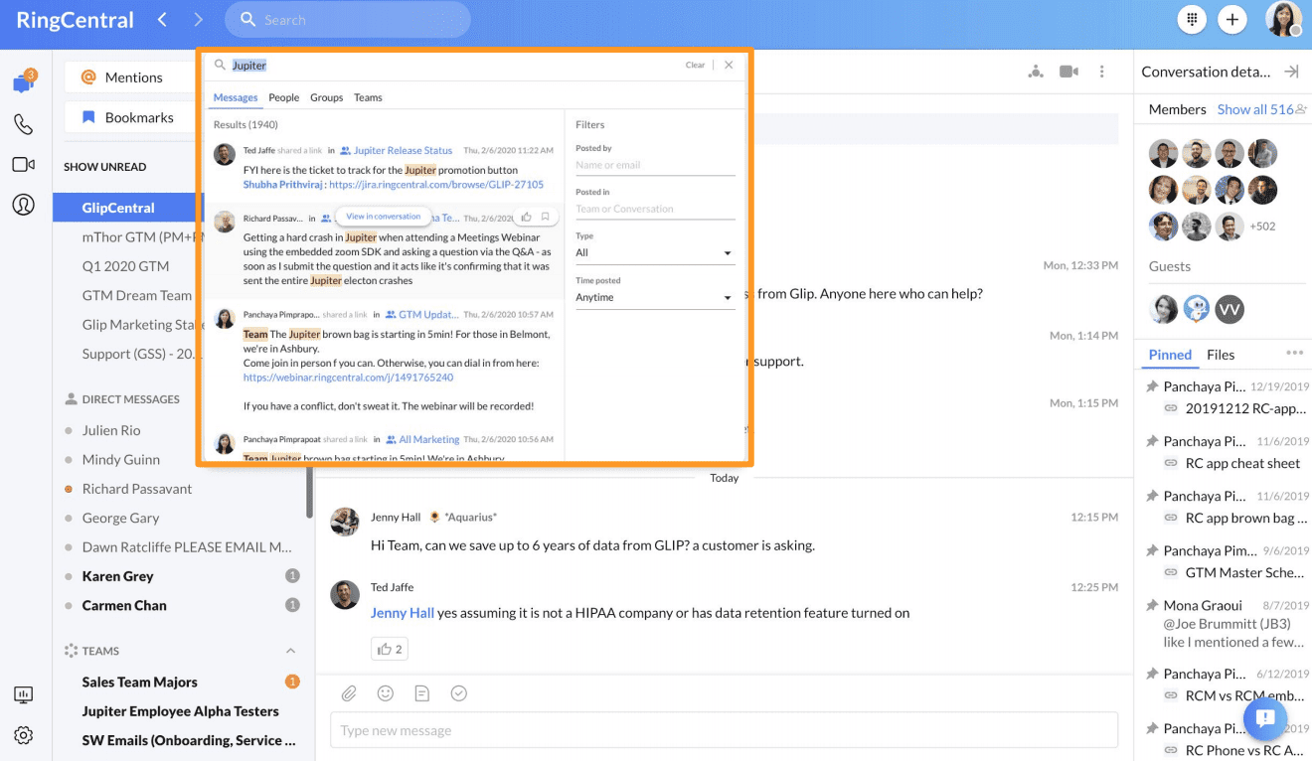
Task: Open Sales Team Majors team
Action: [x=139, y=682]
